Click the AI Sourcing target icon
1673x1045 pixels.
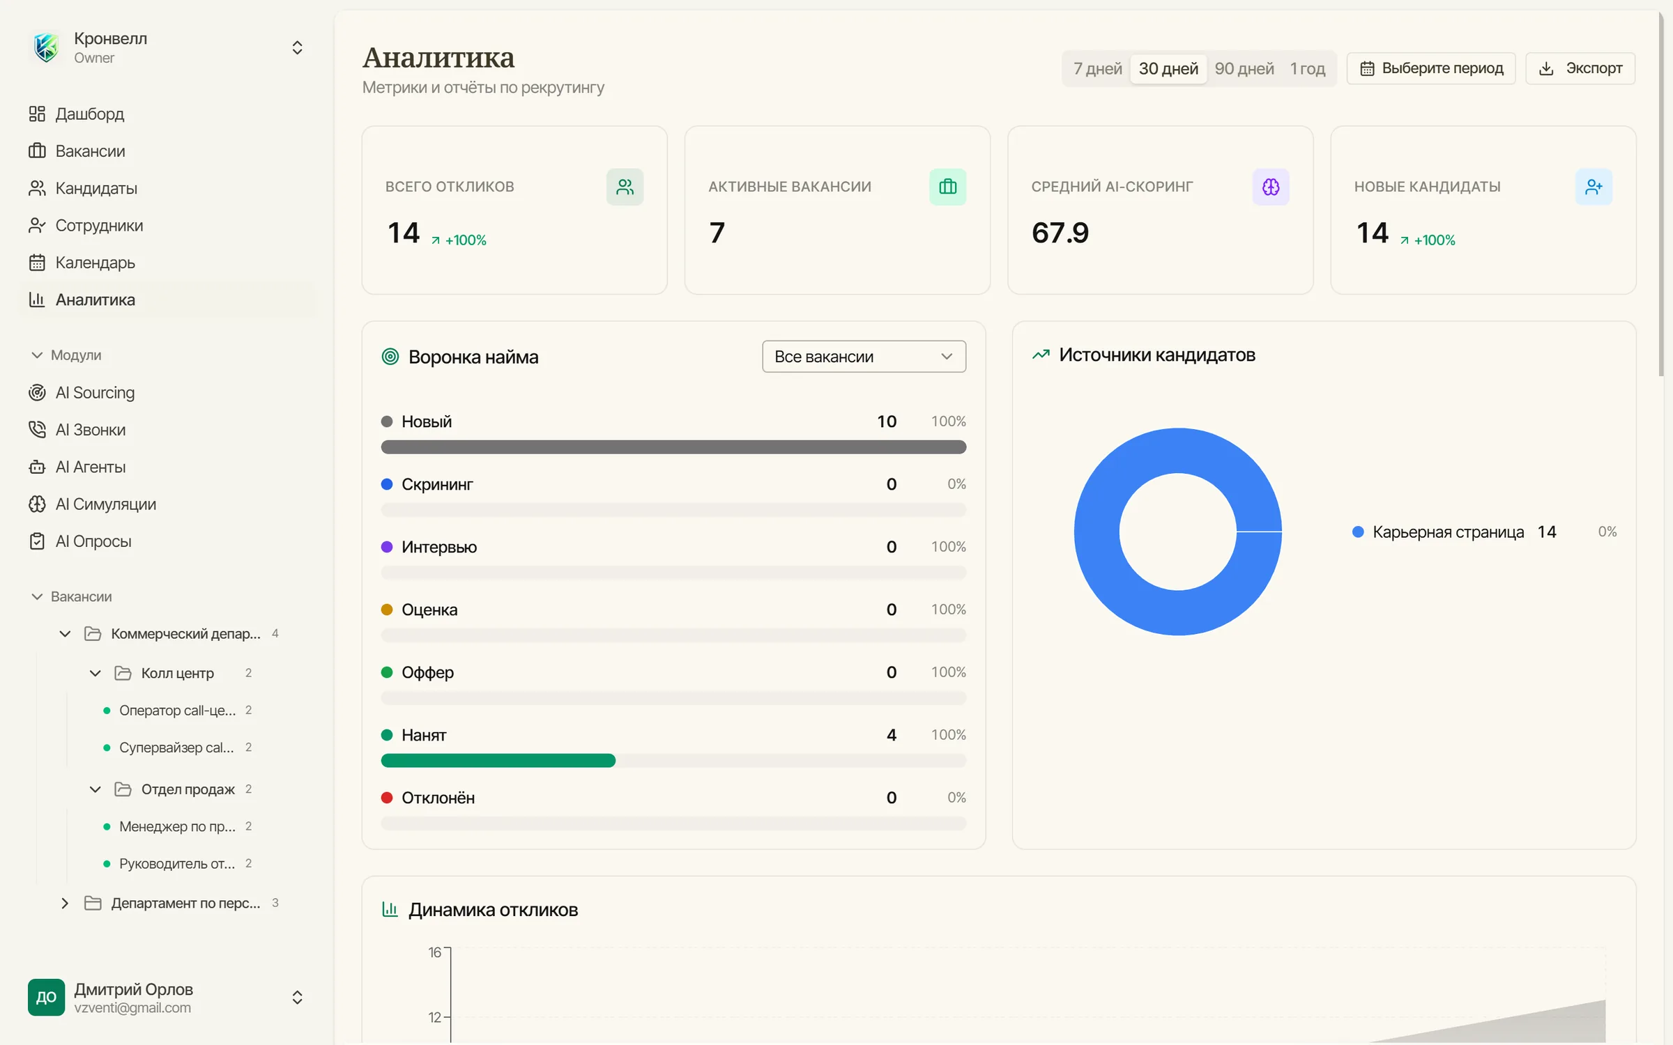click(x=37, y=392)
